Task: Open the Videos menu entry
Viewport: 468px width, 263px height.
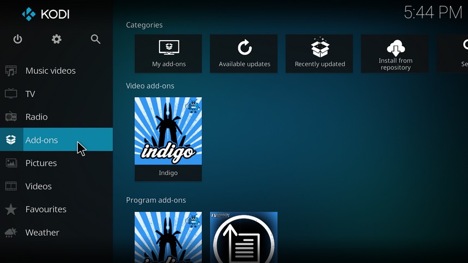Action: pos(57,186)
